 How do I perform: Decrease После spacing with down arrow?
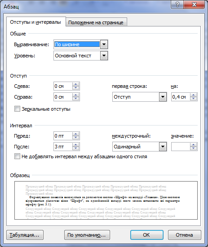[x=76, y=148]
